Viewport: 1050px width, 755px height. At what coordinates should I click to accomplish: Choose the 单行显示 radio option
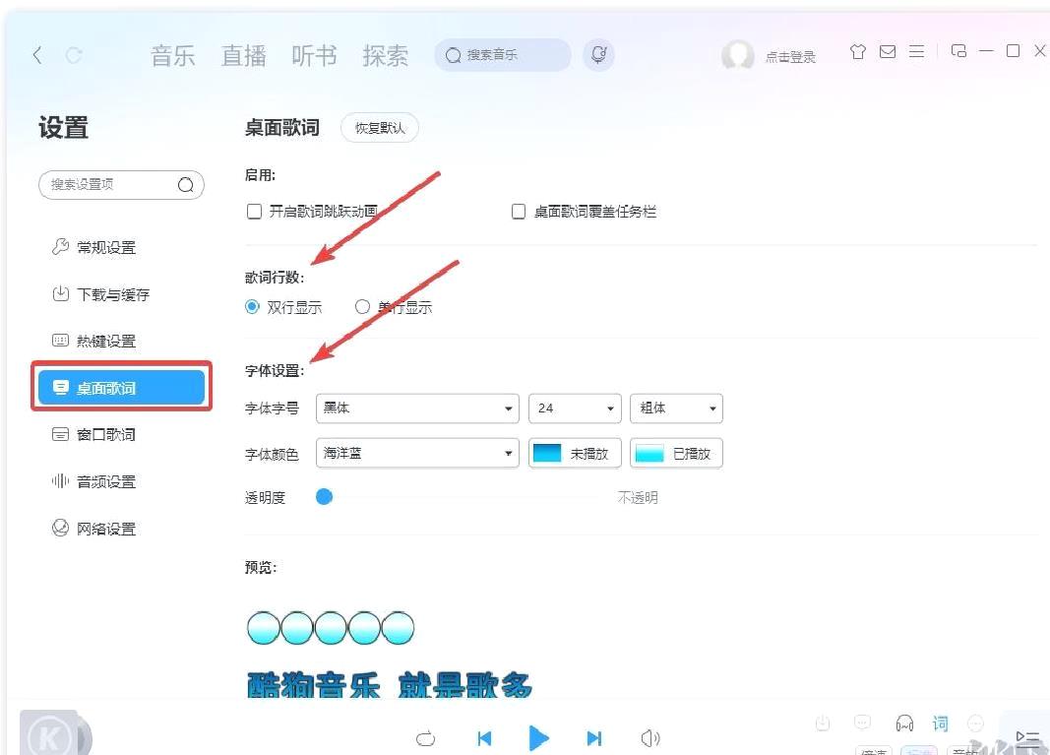[x=362, y=307]
